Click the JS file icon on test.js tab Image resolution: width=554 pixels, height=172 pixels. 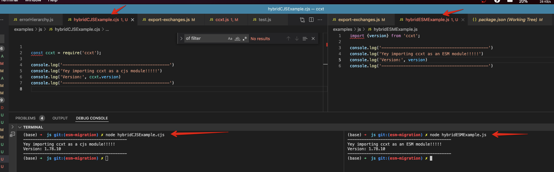pos(255,20)
